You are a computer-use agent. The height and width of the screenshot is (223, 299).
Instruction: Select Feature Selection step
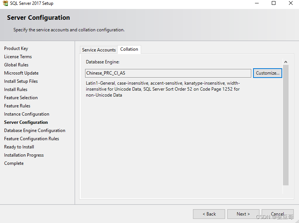tap(21, 97)
